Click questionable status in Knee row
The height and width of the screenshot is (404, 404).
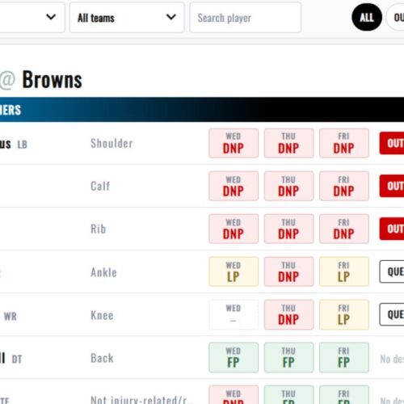click(x=392, y=314)
